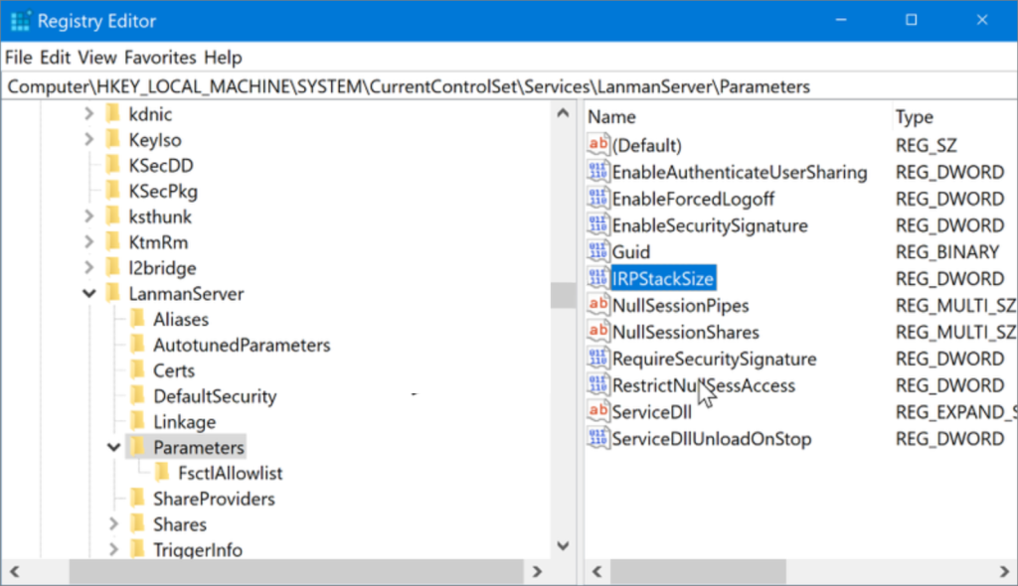1018x586 pixels.
Task: Click the folder icon of KeyIso key
Action: point(113,139)
